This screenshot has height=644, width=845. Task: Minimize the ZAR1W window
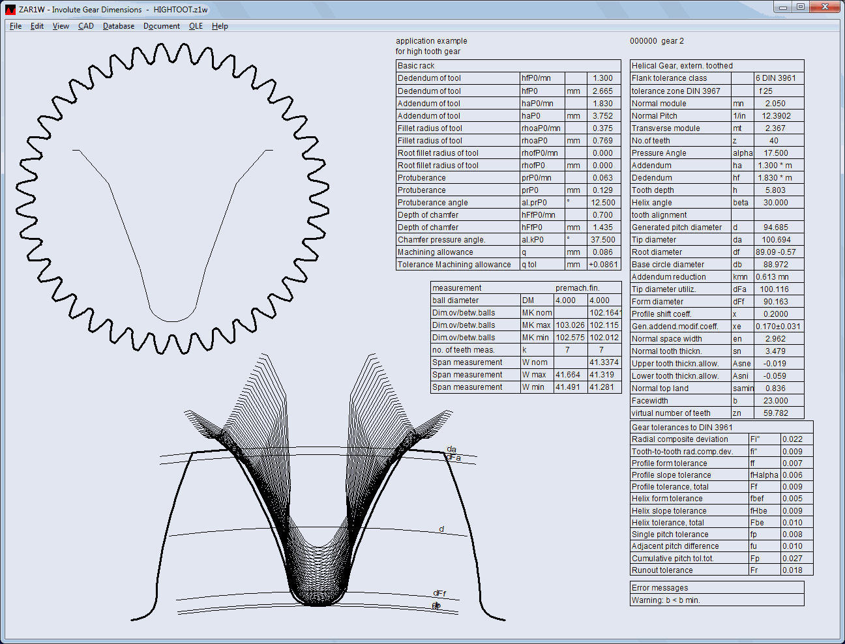(783, 7)
